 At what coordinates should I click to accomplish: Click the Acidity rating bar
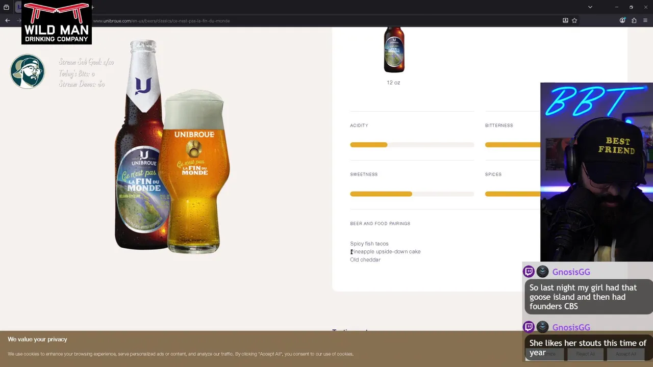coord(412,145)
